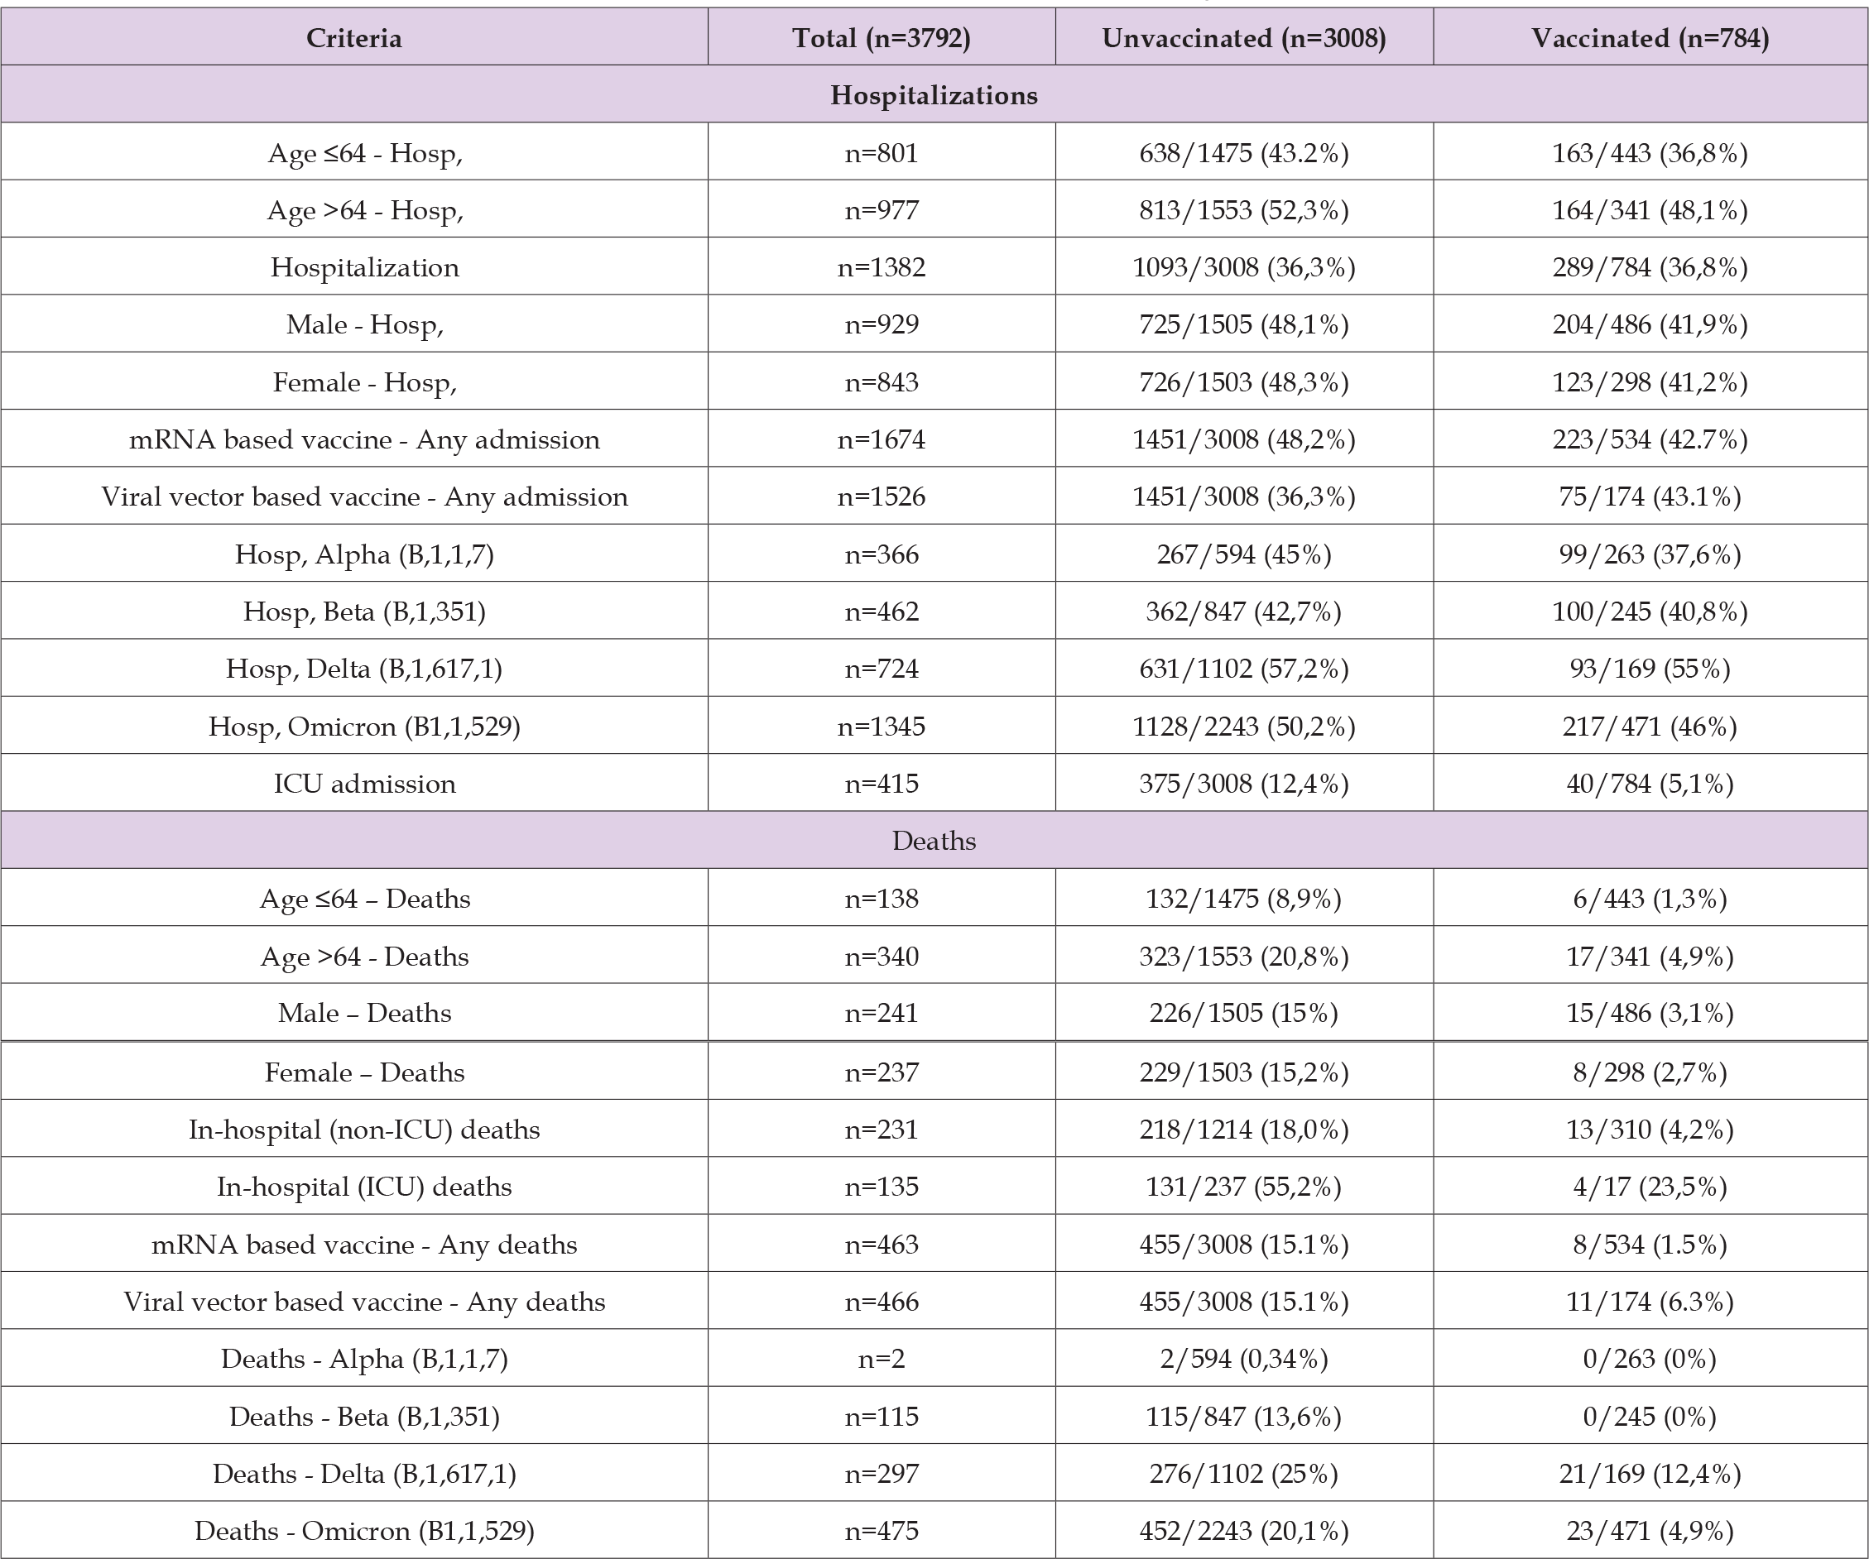This screenshot has width=1869, height=1559.
Task: Select the value '115/847 (13,6%)'
Action: coord(1244,1416)
